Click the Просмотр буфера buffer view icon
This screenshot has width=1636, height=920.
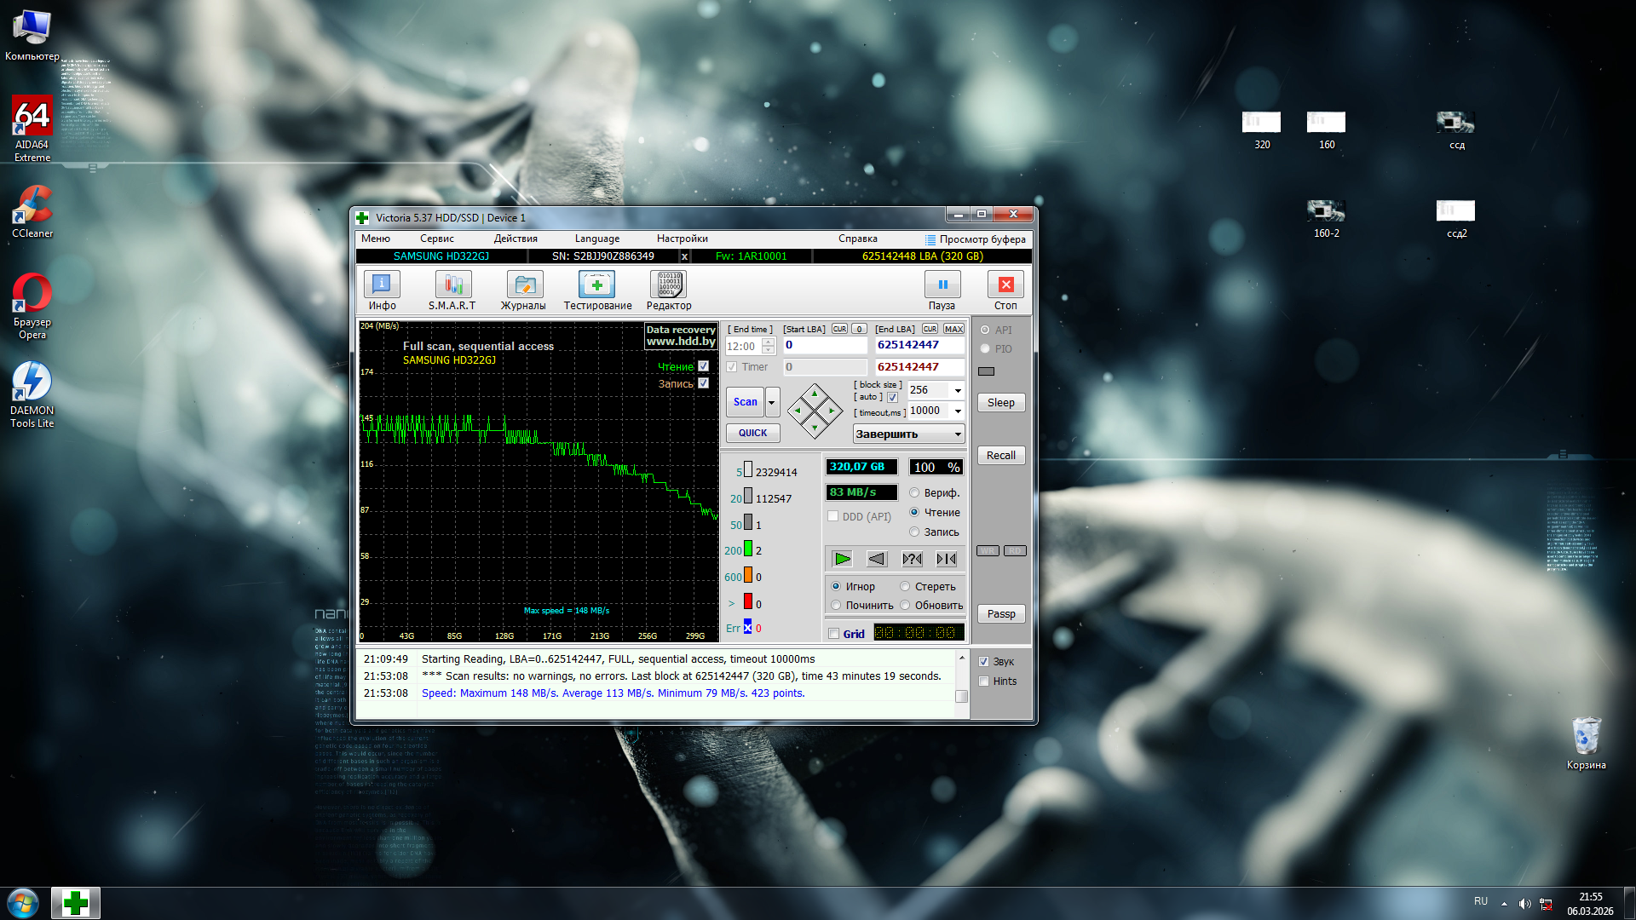coord(930,239)
